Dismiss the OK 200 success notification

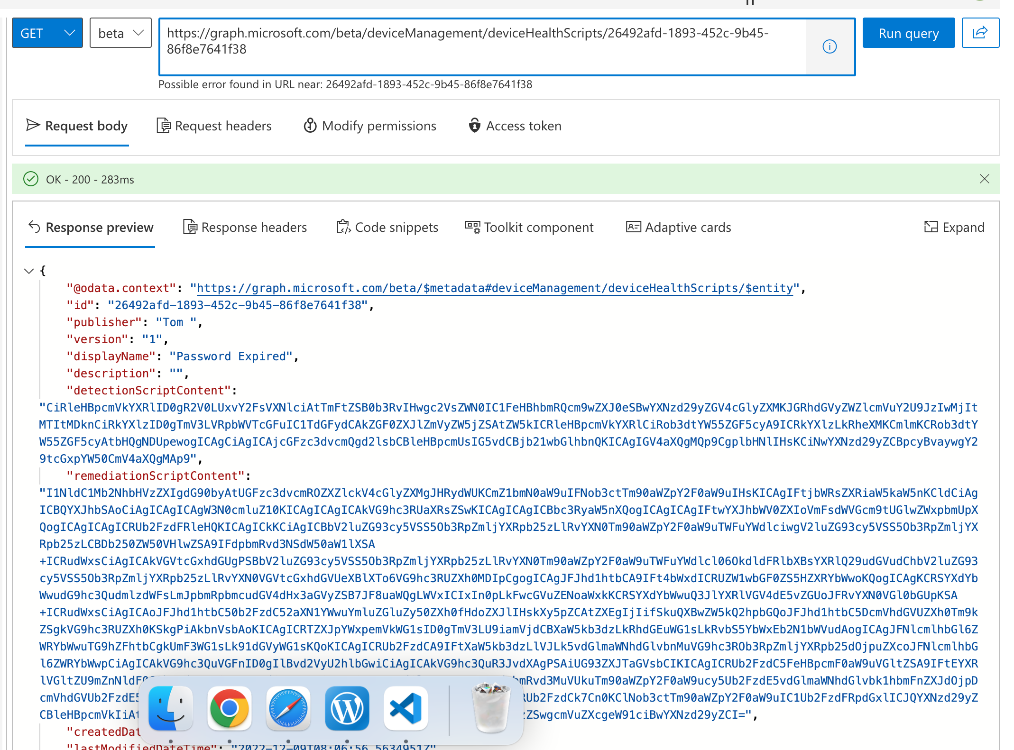pos(985,179)
